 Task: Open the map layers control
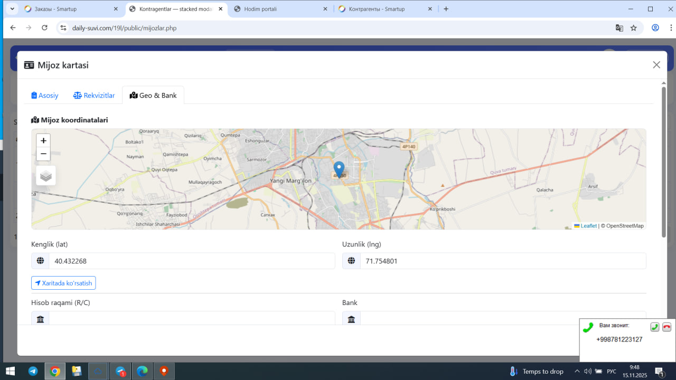pyautogui.click(x=46, y=176)
